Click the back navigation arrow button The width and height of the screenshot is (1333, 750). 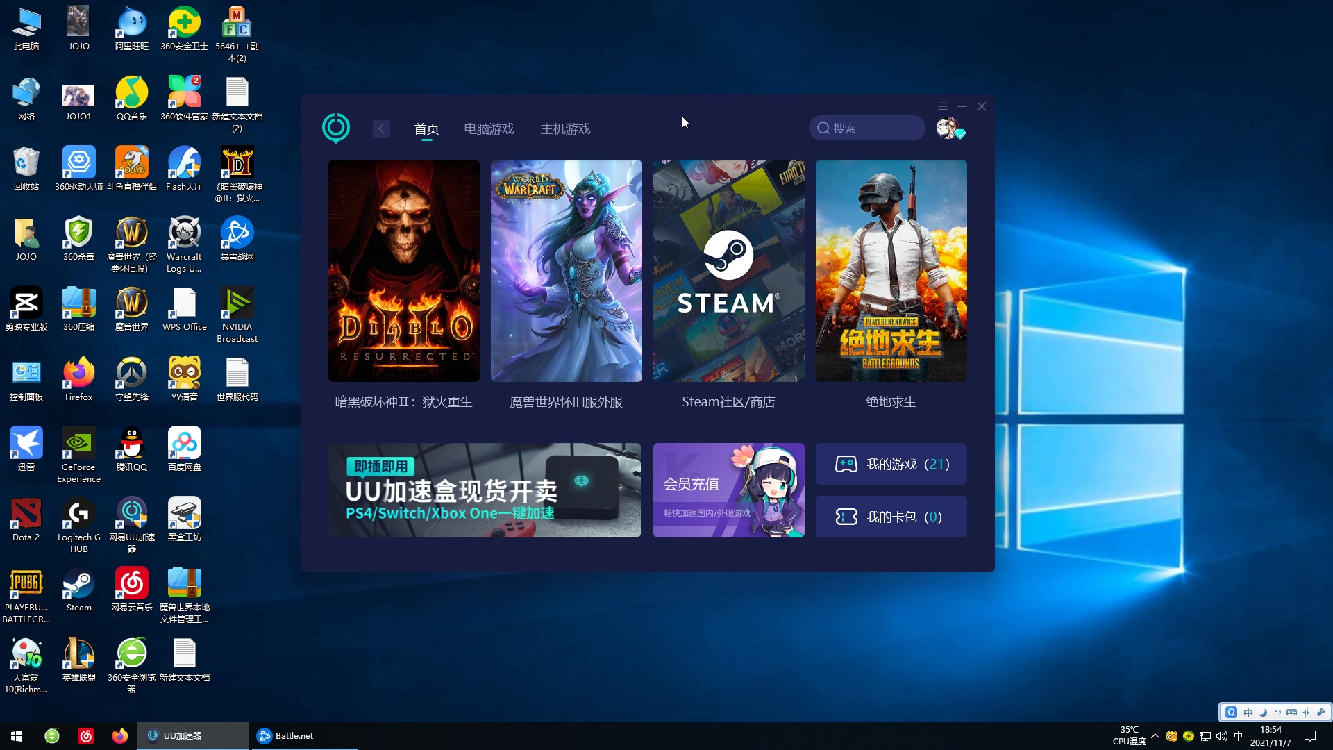382,127
